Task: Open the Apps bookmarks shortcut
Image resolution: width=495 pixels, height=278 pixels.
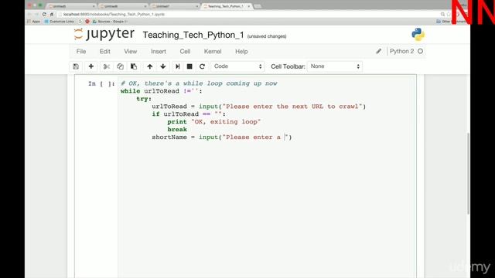Action: point(33,22)
